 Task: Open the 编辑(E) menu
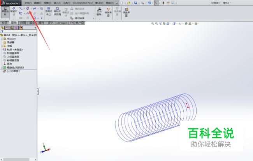coord(38,3)
